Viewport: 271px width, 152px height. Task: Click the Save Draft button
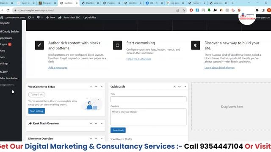(118, 130)
